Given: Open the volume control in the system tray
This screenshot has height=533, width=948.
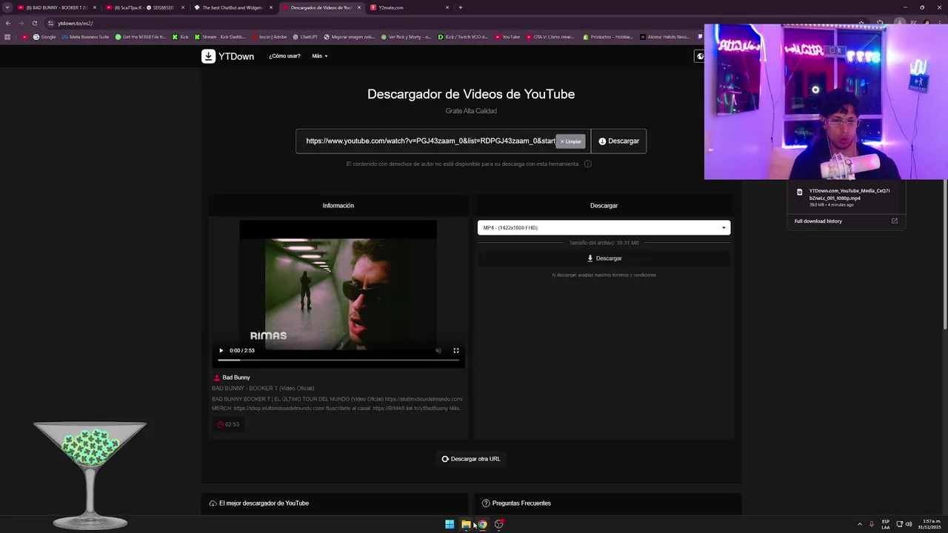Looking at the screenshot, I should pos(909,524).
